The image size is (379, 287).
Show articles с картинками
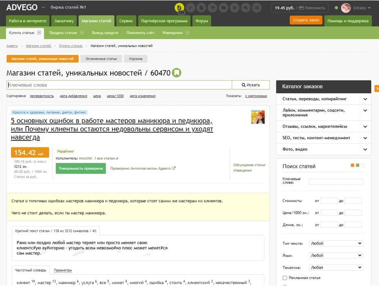click(256, 96)
